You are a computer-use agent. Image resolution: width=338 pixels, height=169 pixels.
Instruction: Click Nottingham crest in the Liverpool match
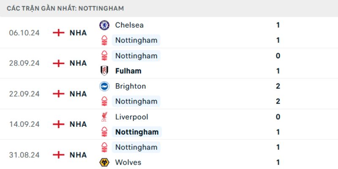(x=104, y=132)
